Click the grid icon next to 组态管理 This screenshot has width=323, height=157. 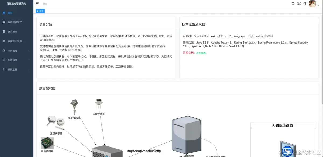pyautogui.click(x=4, y=32)
